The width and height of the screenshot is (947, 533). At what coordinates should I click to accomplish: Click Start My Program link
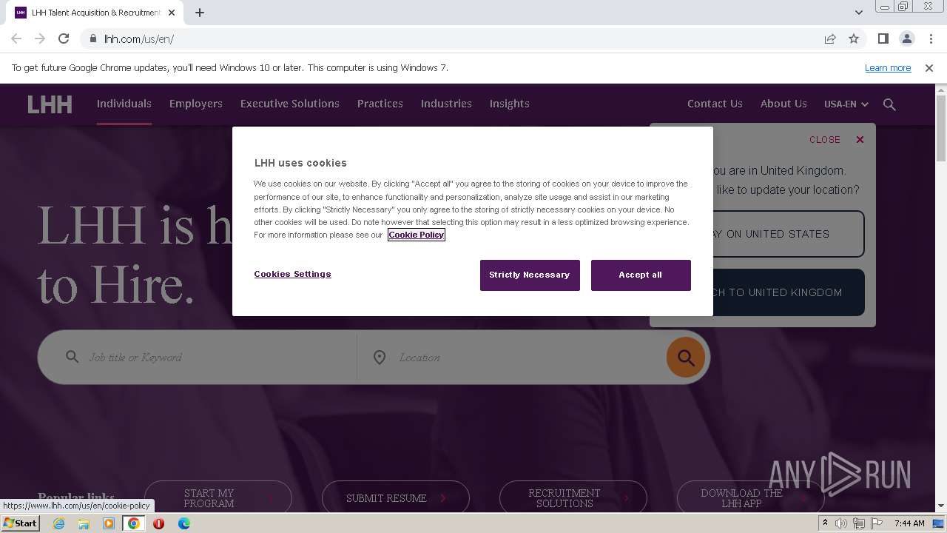(x=218, y=498)
